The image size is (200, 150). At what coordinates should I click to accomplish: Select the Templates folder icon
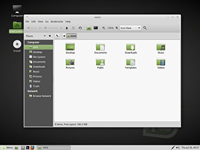pos(131,63)
